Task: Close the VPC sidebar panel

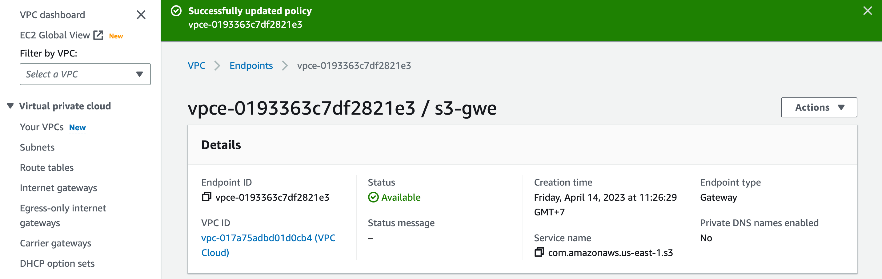Action: (x=141, y=15)
